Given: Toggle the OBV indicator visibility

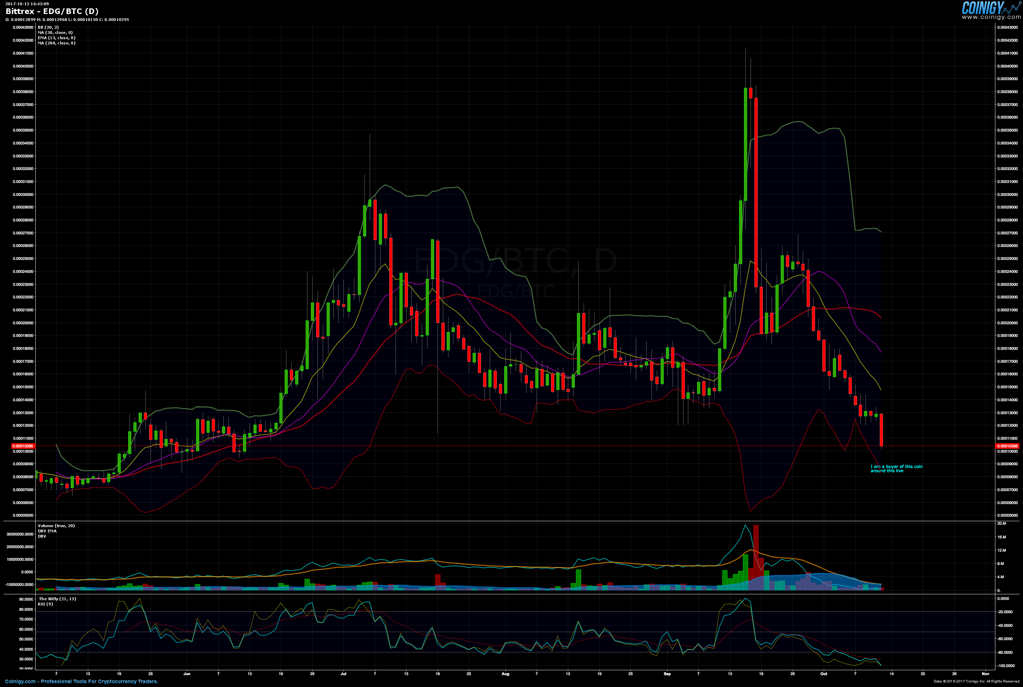Looking at the screenshot, I should [x=41, y=536].
